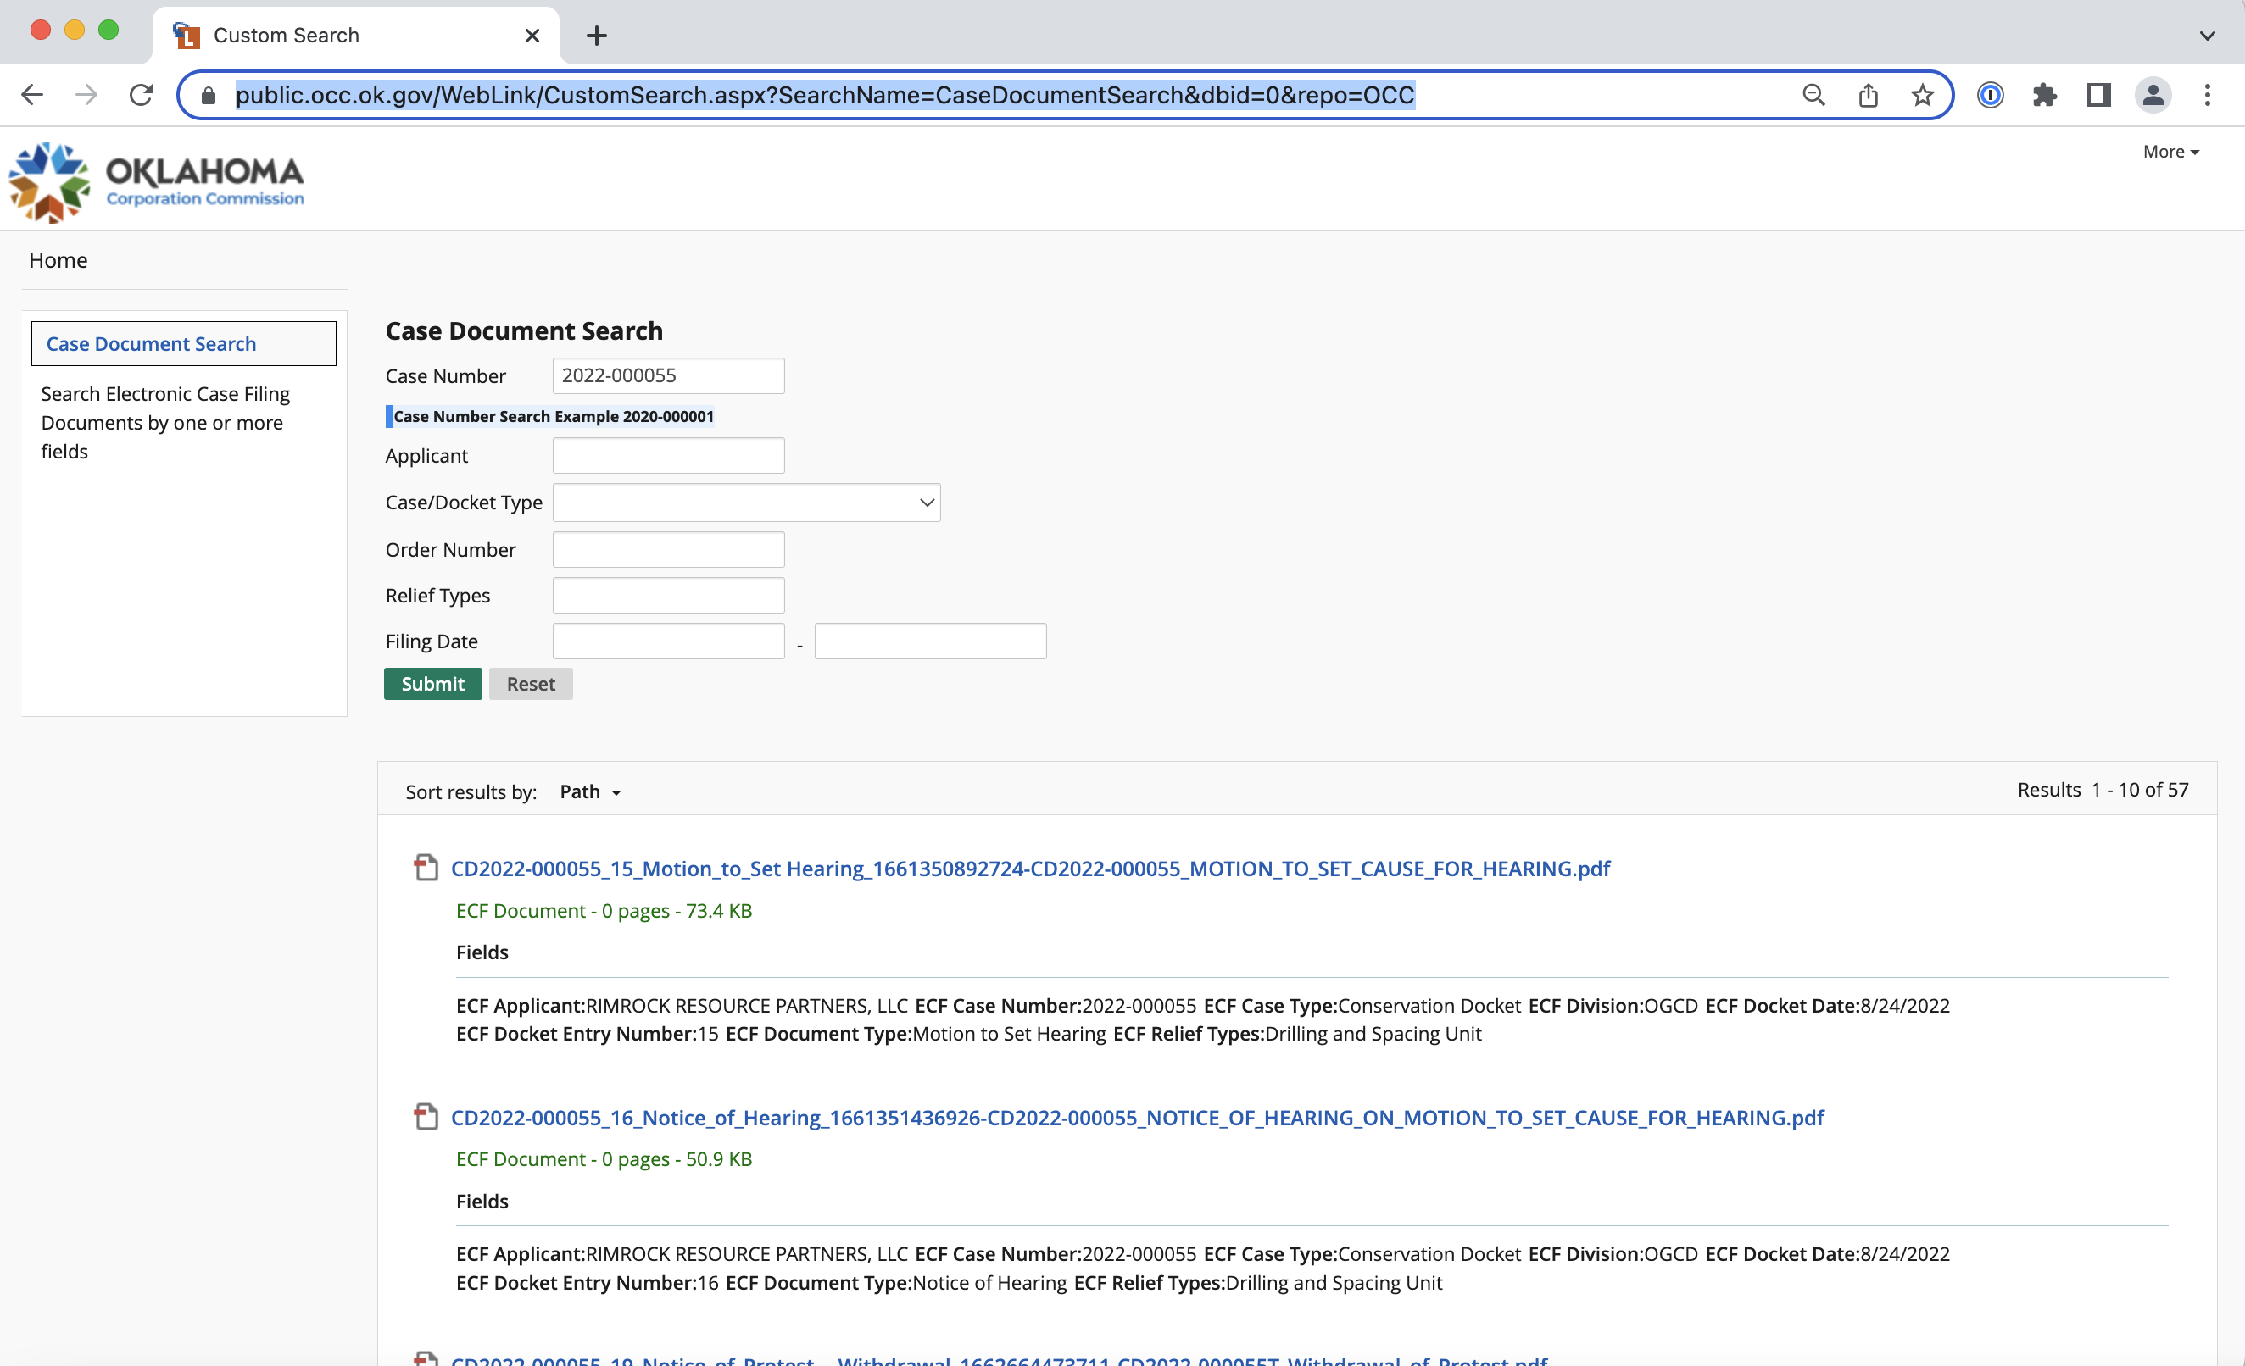2245x1366 pixels.
Task: Open the zoom magnifier icon in address bar
Action: click(x=1813, y=95)
